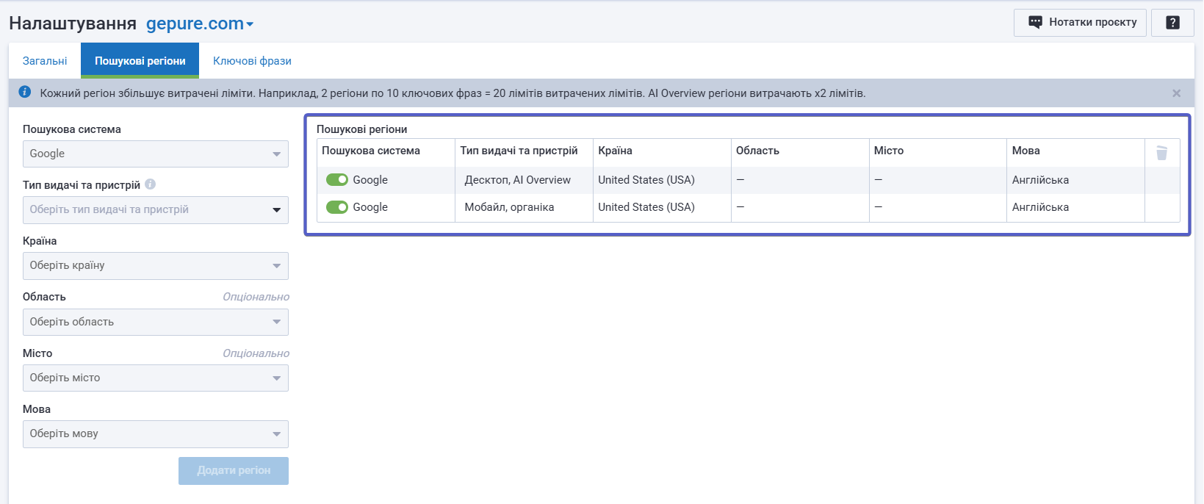Open the Оберіть місто dropdown
Image resolution: width=1204 pixels, height=504 pixels.
pyautogui.click(x=155, y=378)
